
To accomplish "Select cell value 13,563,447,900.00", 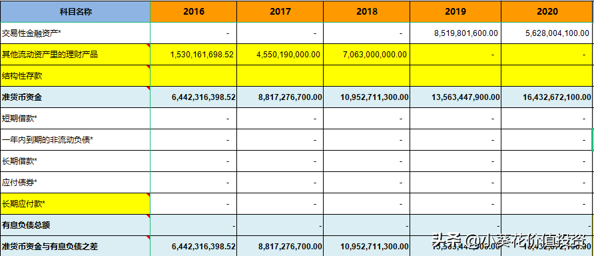I will [x=465, y=97].
